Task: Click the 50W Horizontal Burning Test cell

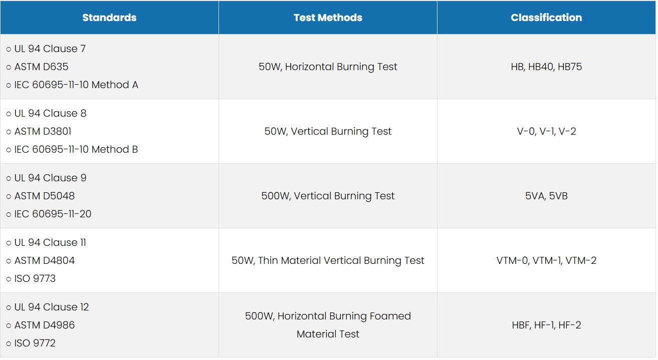Action: pyautogui.click(x=328, y=67)
